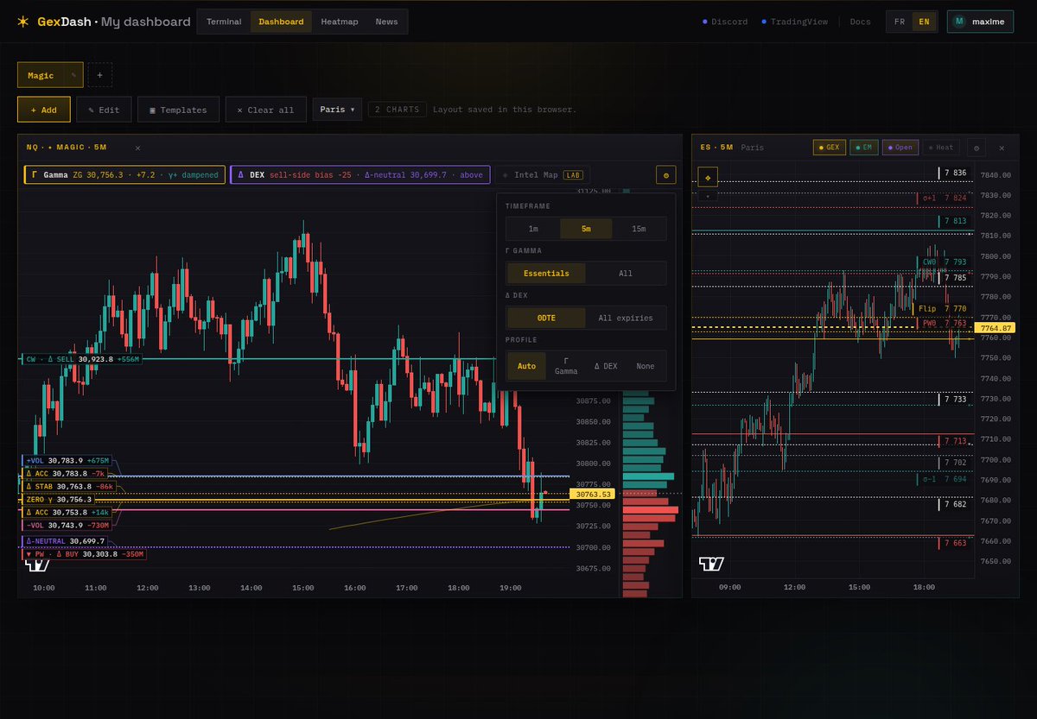Open the TradingView link in header

[x=794, y=22]
